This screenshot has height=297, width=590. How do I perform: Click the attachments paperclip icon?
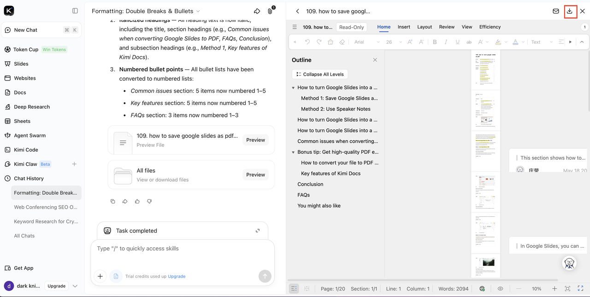pyautogui.click(x=271, y=11)
